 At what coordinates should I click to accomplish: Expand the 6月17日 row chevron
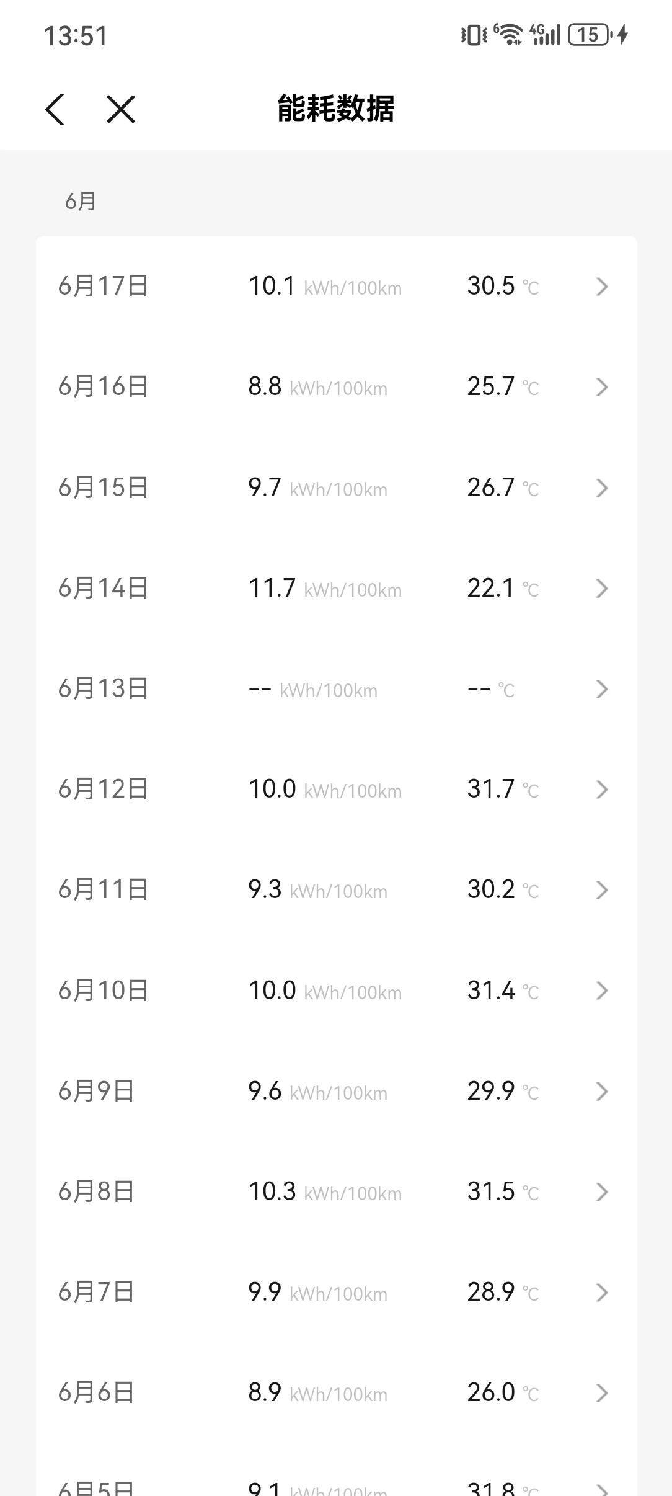point(601,287)
